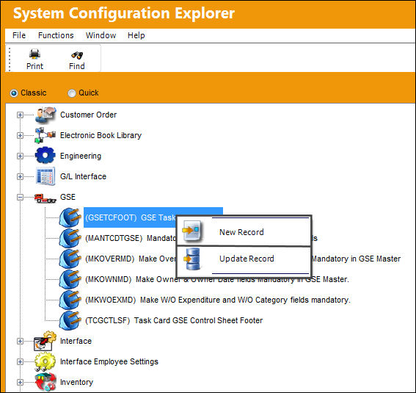Expand the Inventory node
Image resolution: width=416 pixels, height=393 pixels.
pyautogui.click(x=20, y=383)
